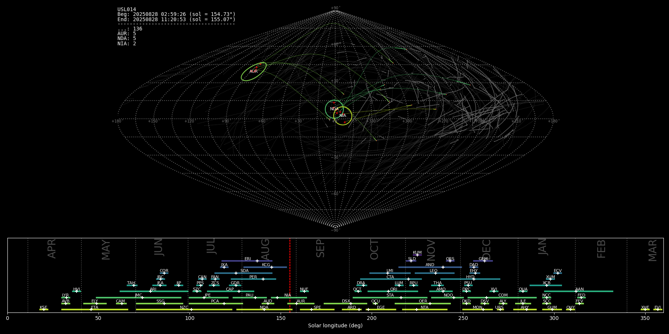Select the COR shower marker in the timeline
Image resolution: width=669 pixels, height=334 pixels.
[x=164, y=273]
